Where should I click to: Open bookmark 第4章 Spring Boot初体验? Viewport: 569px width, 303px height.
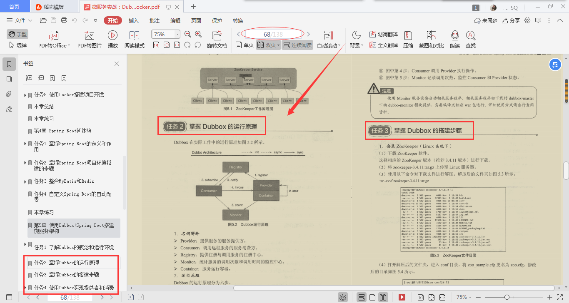tap(62, 131)
